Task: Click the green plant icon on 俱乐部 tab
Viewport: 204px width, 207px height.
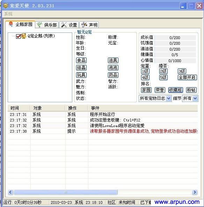Action: pyautogui.click(x=39, y=25)
